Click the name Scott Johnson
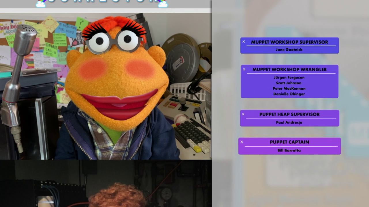 tap(289, 83)
